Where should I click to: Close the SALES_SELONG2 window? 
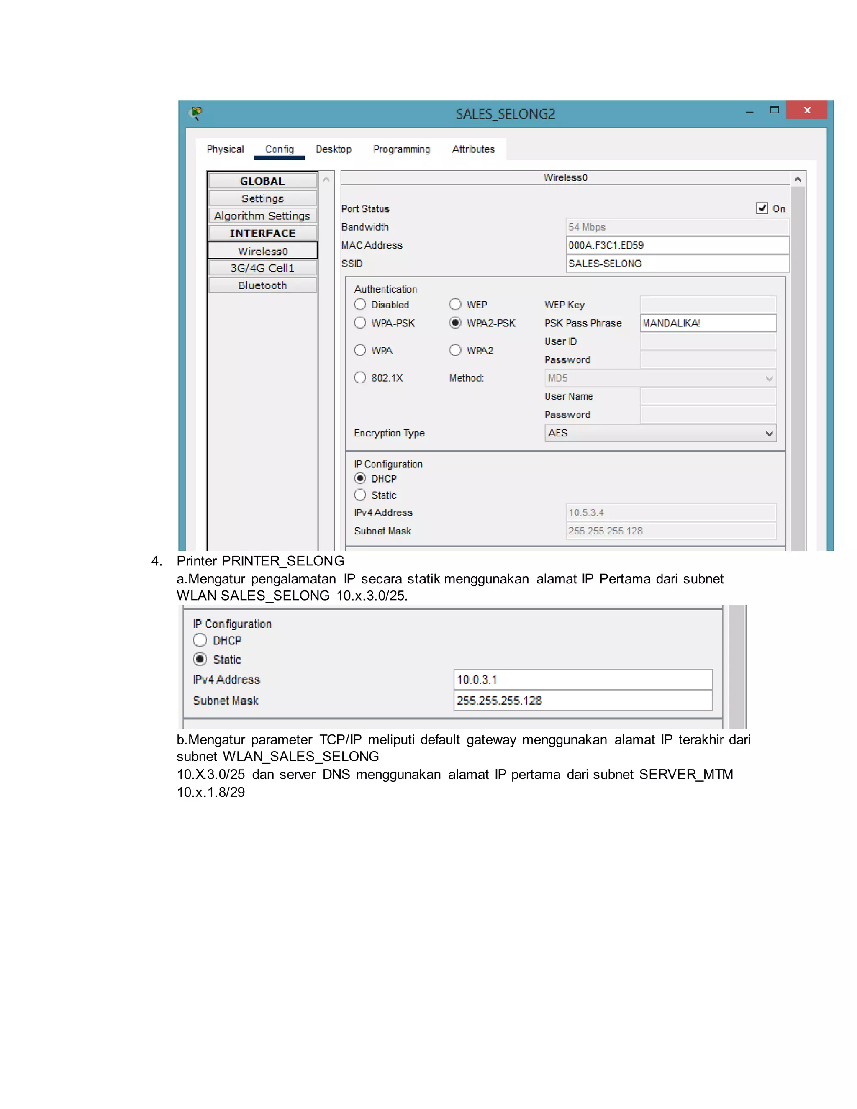[807, 110]
